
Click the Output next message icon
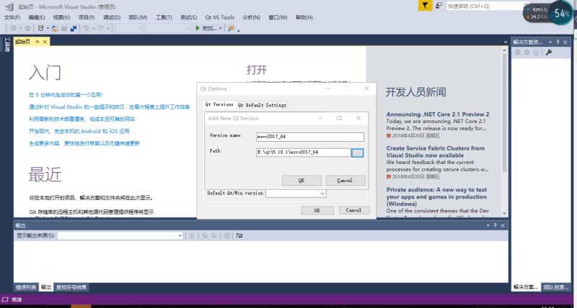tap(213, 236)
